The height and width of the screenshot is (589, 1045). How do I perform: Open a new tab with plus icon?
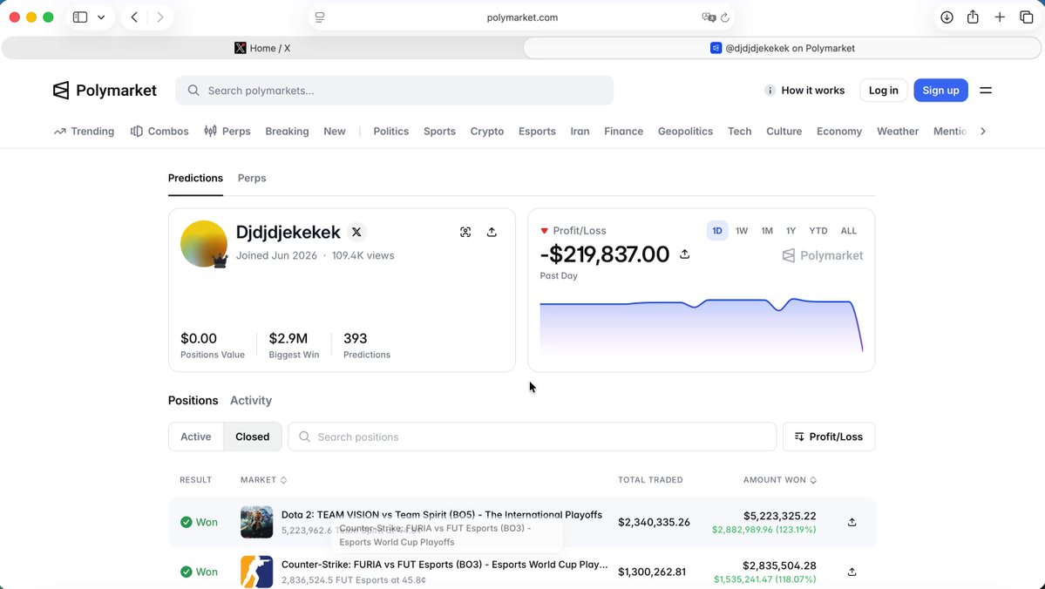pos(1000,17)
